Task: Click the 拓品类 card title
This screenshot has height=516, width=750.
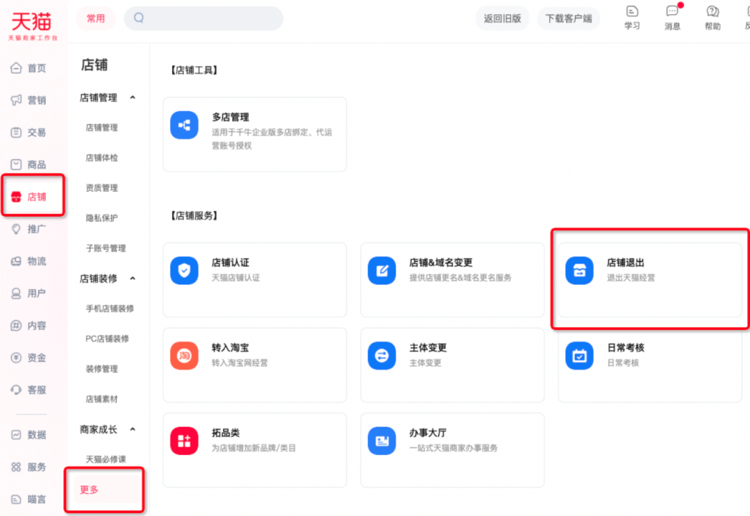Action: (226, 433)
